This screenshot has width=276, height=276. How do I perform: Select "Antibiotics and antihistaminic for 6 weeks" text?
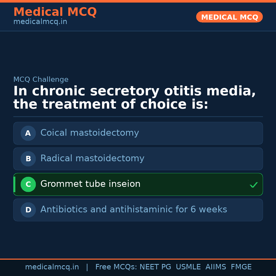134,210
